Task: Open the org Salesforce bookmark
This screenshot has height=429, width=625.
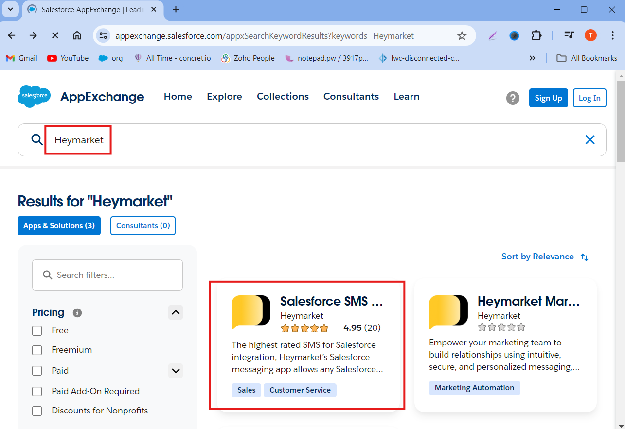Action: tap(110, 58)
